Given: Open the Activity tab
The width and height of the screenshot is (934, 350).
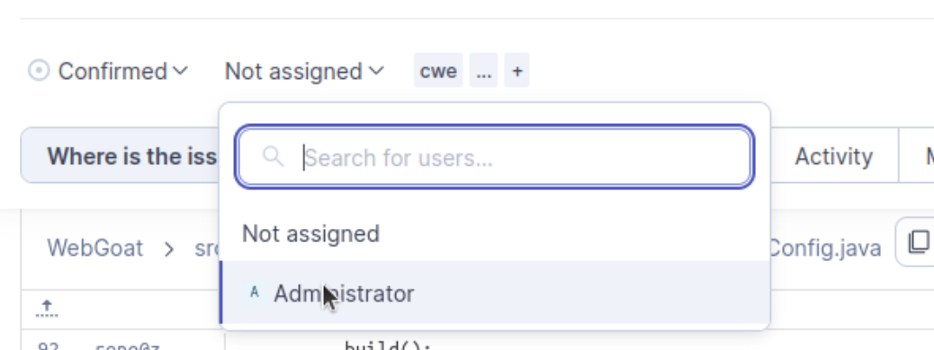Looking at the screenshot, I should click(x=834, y=156).
